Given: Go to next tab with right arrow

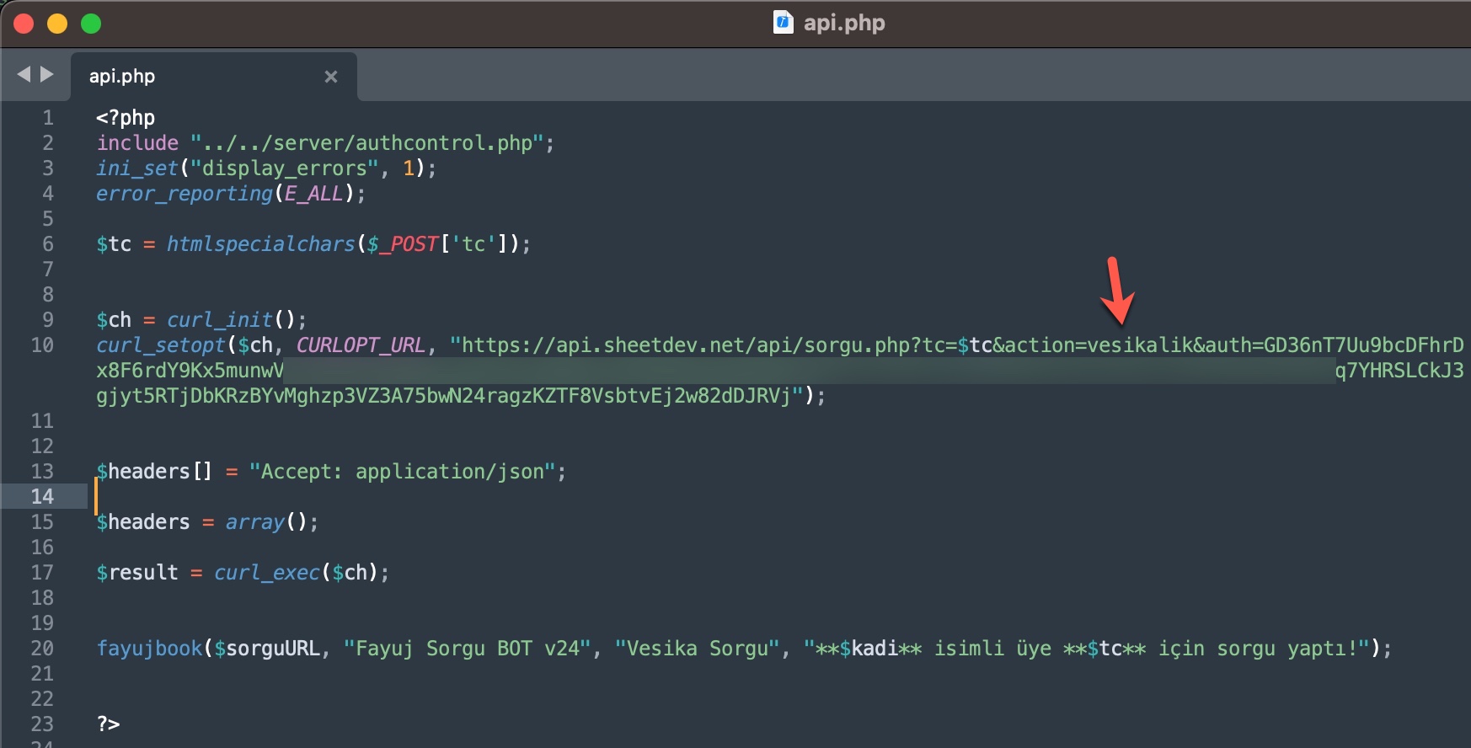Looking at the screenshot, I should 47,74.
